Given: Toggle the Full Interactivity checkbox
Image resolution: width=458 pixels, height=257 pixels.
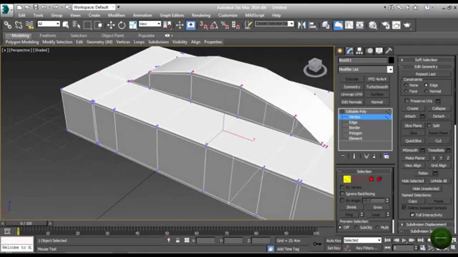Looking at the screenshot, I should click(x=412, y=215).
